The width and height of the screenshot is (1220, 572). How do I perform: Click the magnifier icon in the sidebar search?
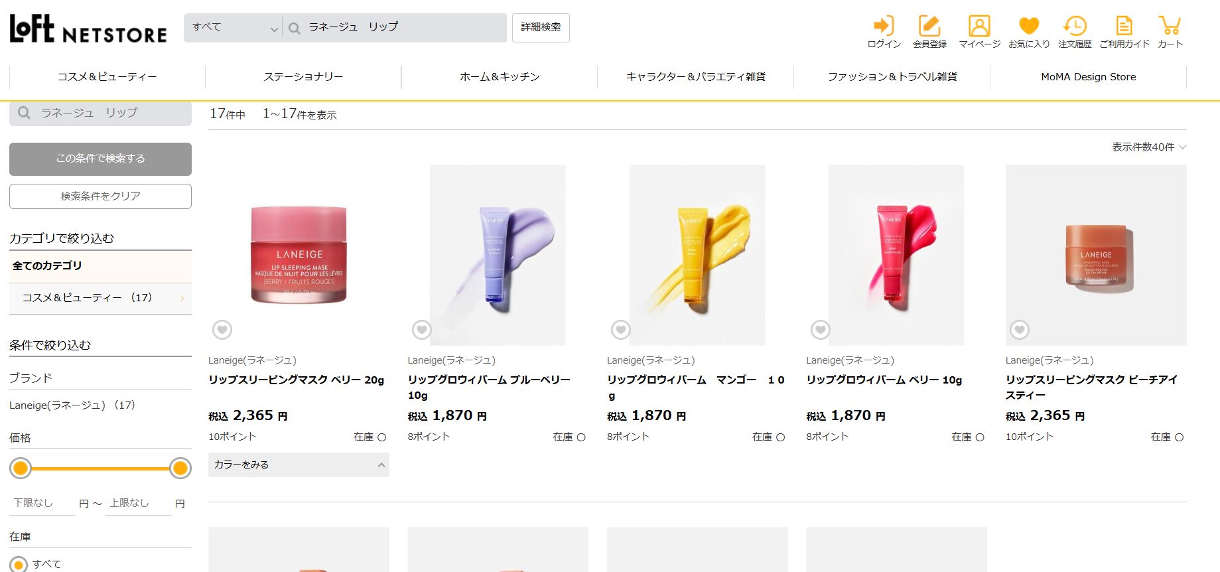(x=24, y=113)
